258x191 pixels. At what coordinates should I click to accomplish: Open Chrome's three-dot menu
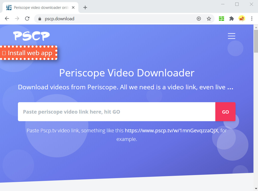pyautogui.click(x=252, y=19)
